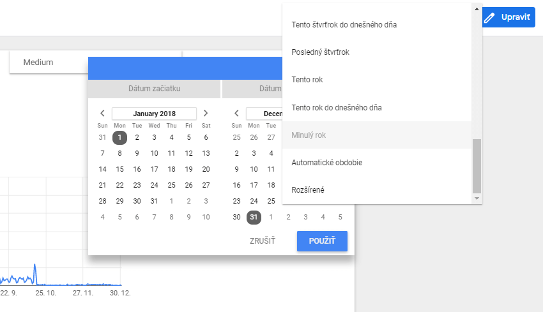Click the Upraviť pencil edit button
Viewport: 543px width, 312px height.
509,17
